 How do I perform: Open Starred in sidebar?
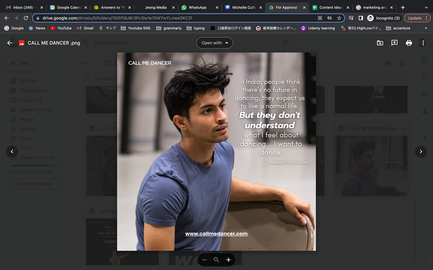pyautogui.click(x=28, y=129)
